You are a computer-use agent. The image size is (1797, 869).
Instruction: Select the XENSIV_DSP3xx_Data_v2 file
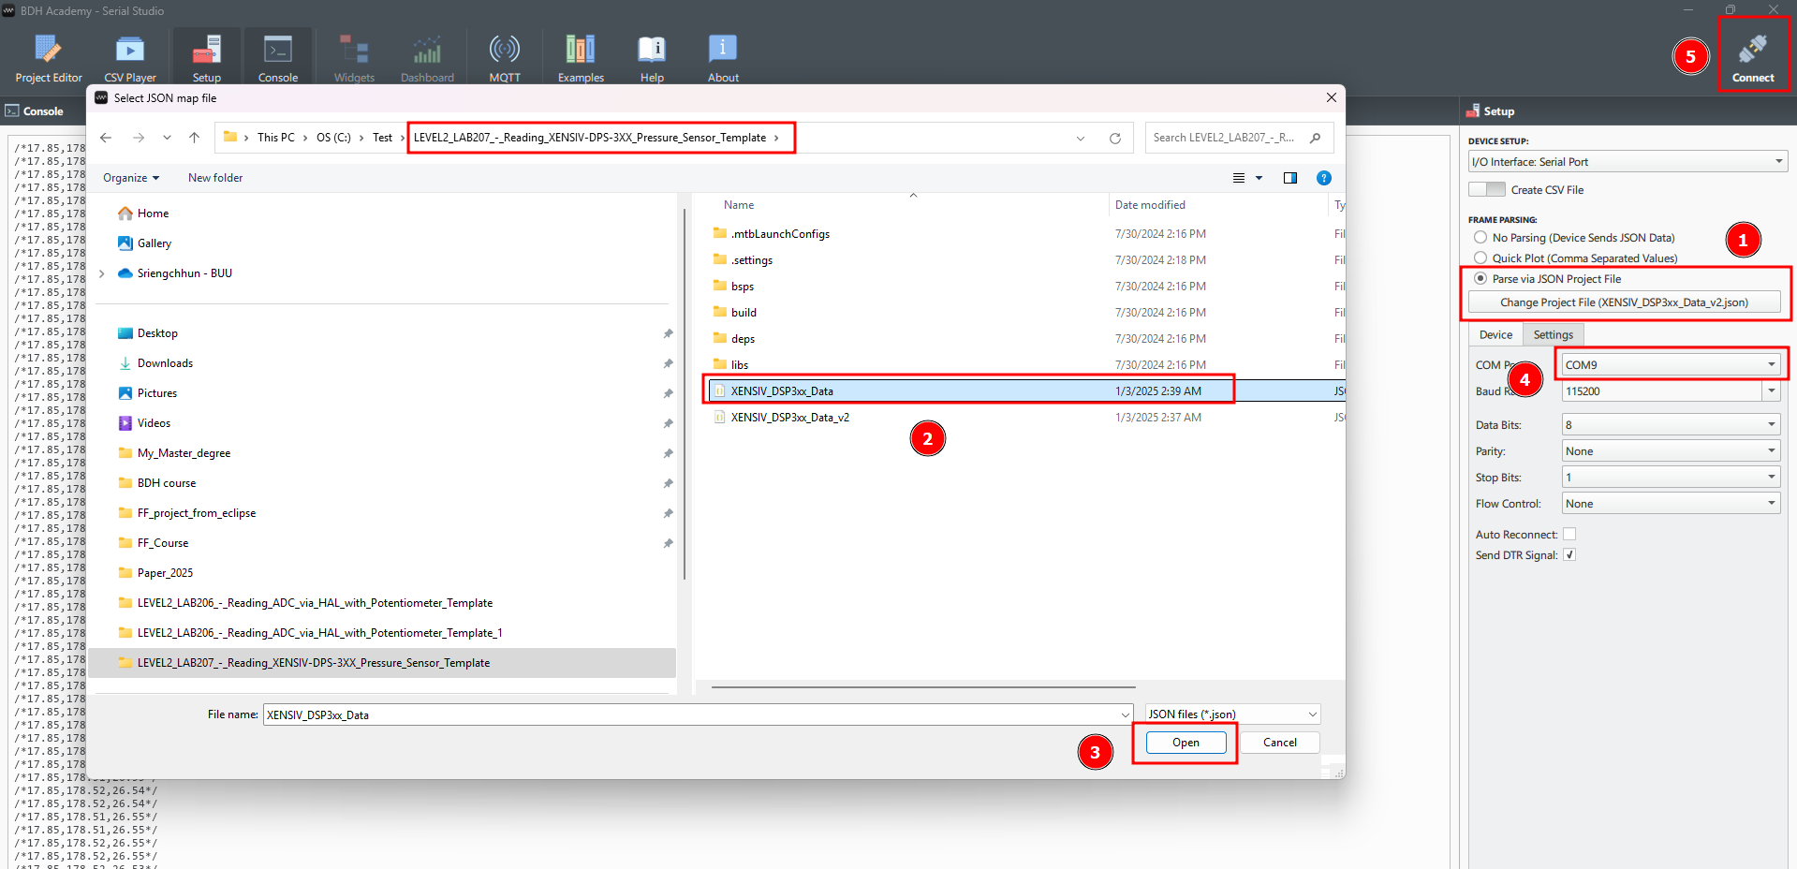coord(789,418)
